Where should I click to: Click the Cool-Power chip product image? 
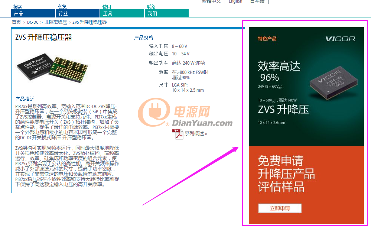pos(52,68)
